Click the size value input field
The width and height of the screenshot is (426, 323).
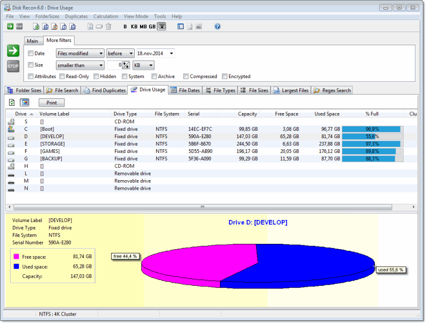tap(114, 65)
